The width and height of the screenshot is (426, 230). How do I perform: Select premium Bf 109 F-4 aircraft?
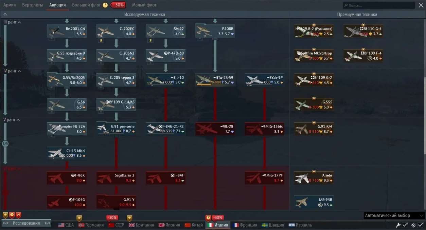pos(363,56)
